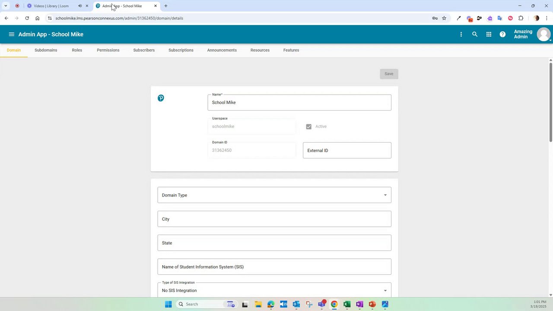Open the Admin App more options menu
Viewport: 553px width, 311px height.
(x=461, y=34)
